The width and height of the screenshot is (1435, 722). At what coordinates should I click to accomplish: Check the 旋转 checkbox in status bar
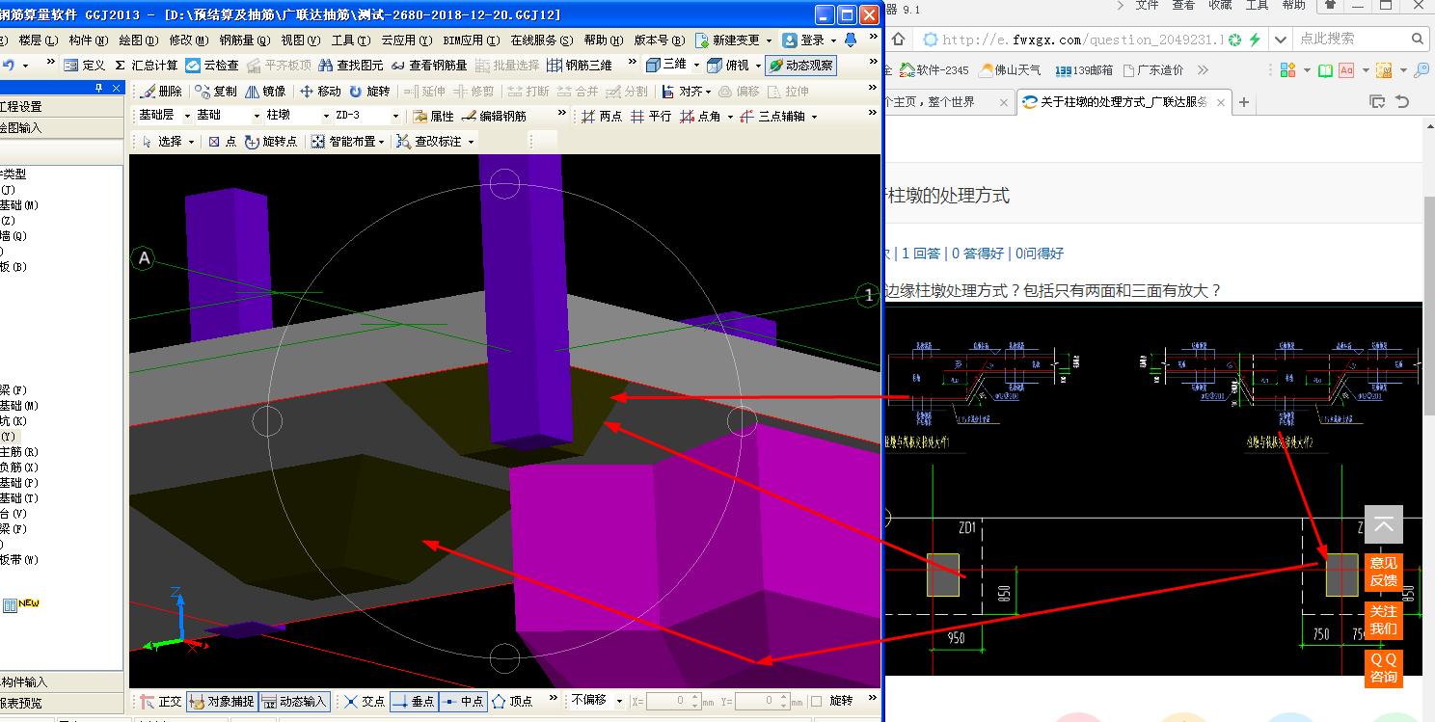click(817, 701)
